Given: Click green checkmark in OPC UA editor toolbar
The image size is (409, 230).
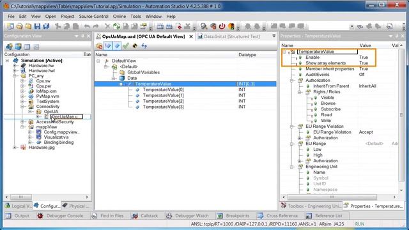Looking at the screenshot, I should 126,46.
